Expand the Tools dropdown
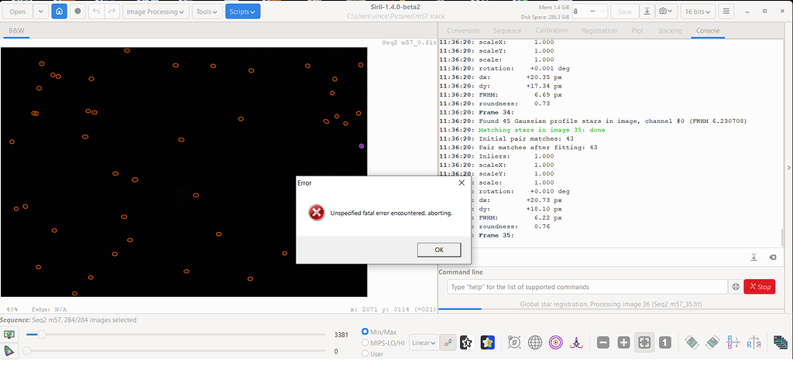Screen dimensions: 793x375 coord(208,12)
